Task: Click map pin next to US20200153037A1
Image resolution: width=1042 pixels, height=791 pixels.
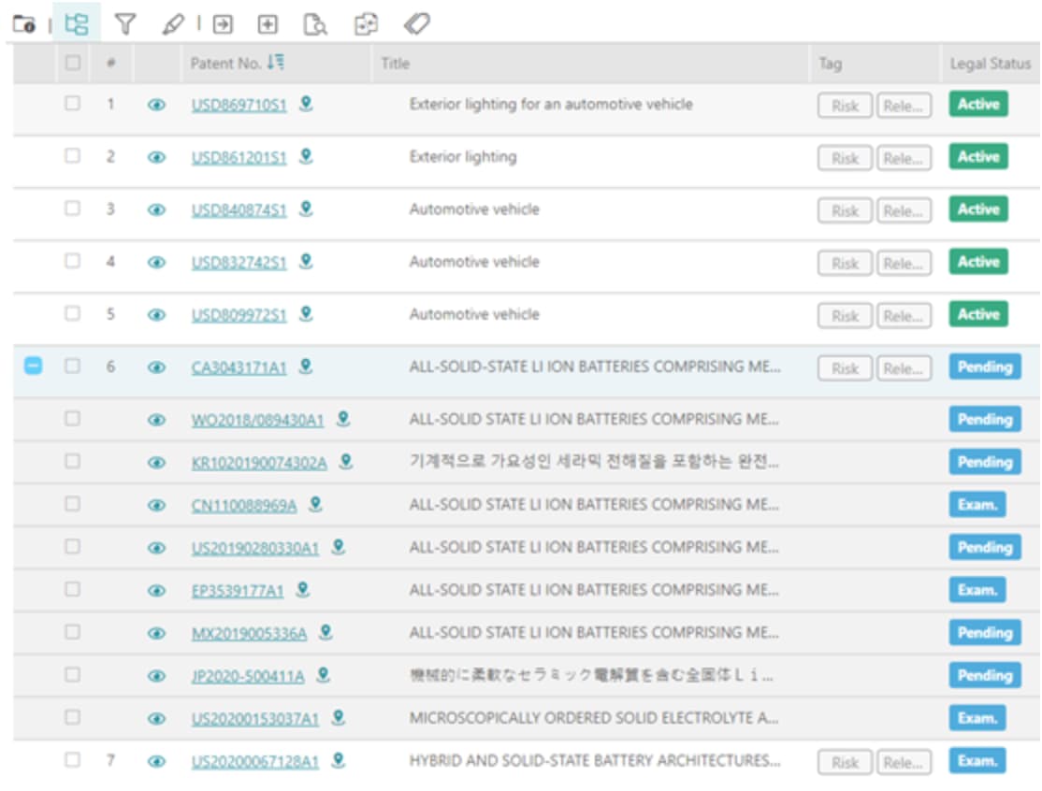Action: tap(339, 717)
